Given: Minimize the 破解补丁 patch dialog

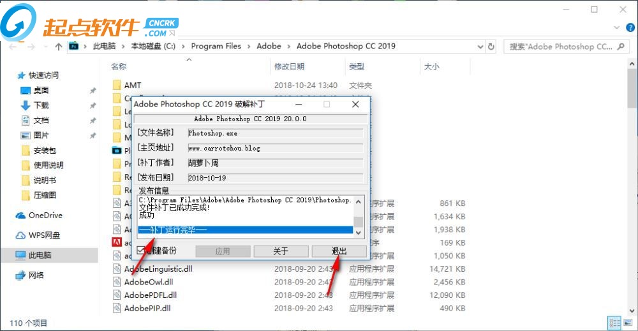Looking at the screenshot, I should pos(299,105).
